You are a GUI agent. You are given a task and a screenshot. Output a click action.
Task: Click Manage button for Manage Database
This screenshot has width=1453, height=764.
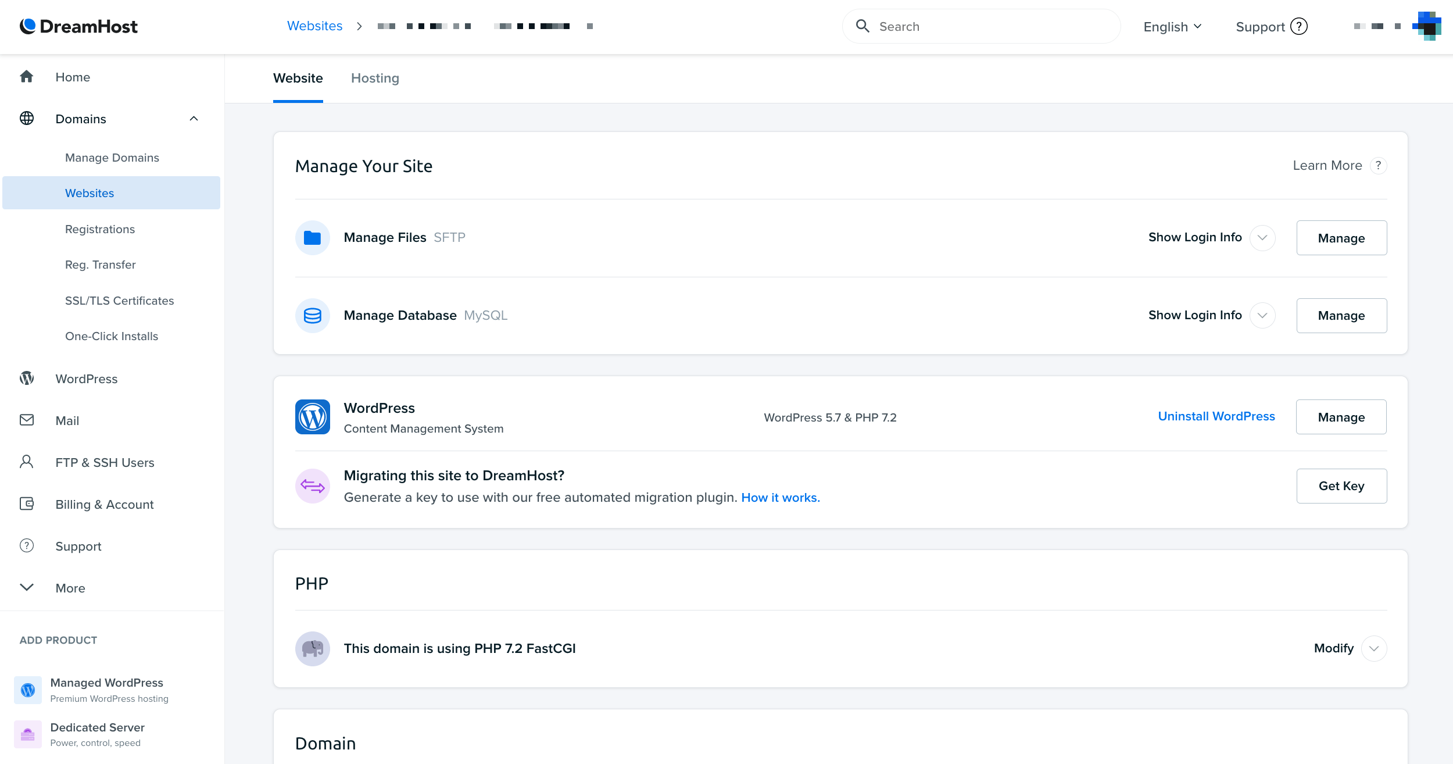[x=1341, y=316]
